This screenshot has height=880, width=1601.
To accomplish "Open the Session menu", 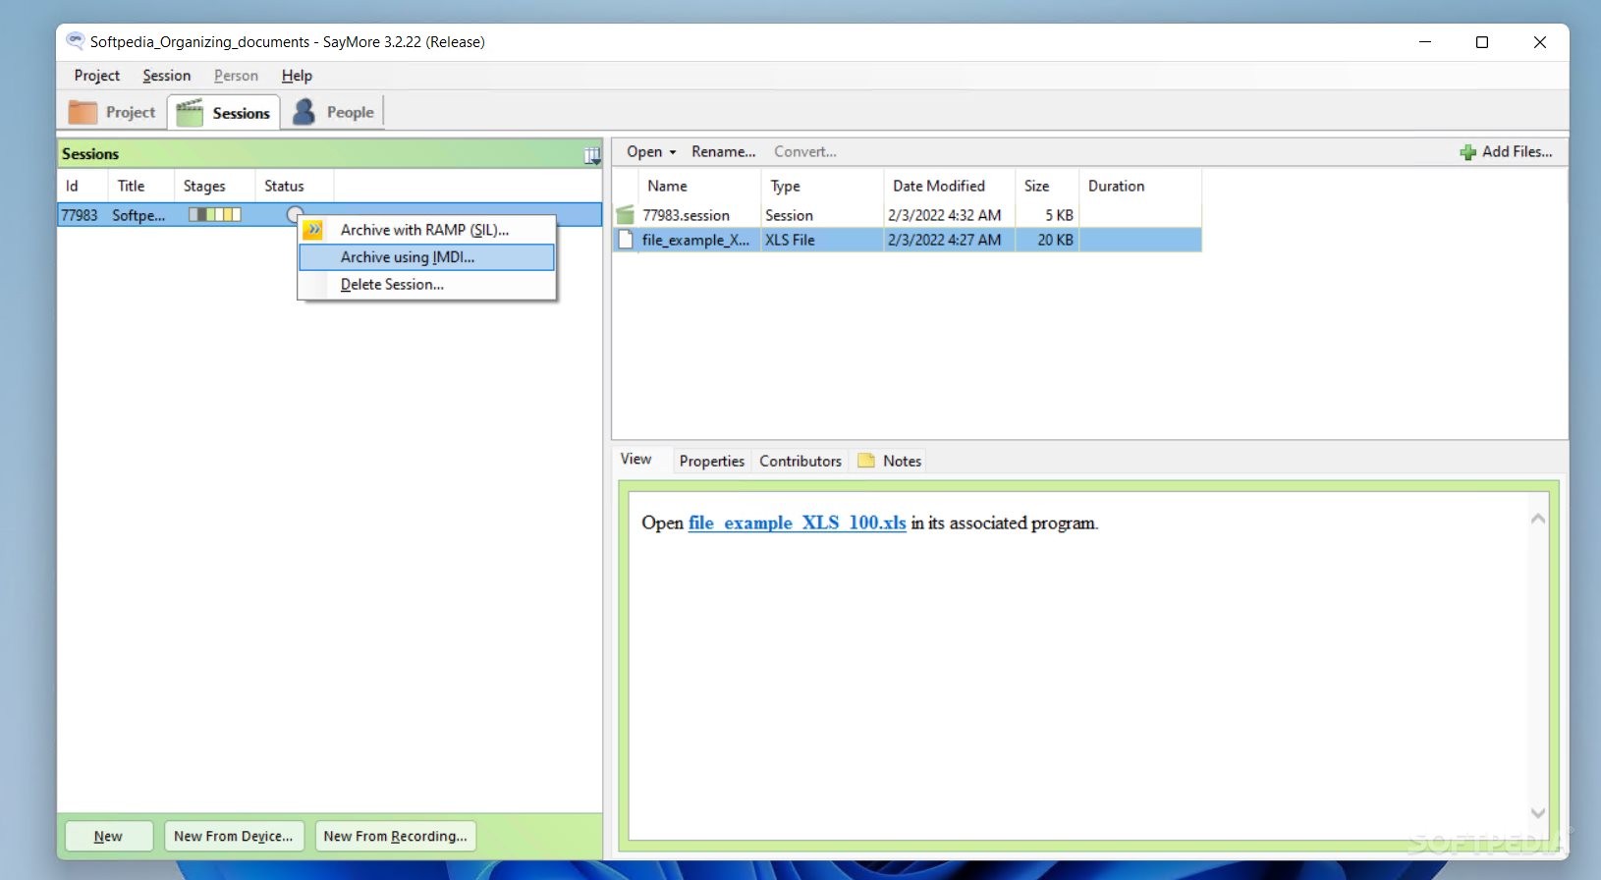I will (x=167, y=76).
